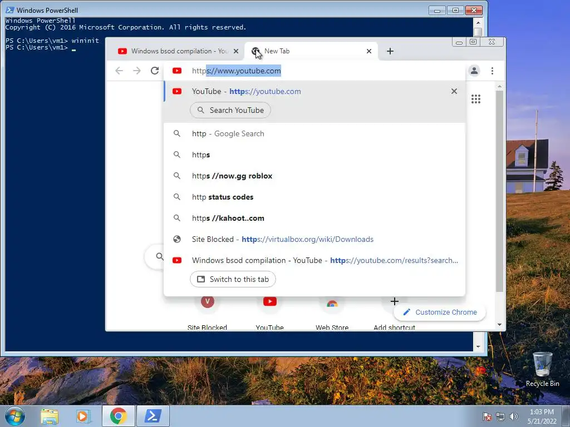570x427 pixels.
Task: Click volume speaker tray icon
Action: coord(514,416)
